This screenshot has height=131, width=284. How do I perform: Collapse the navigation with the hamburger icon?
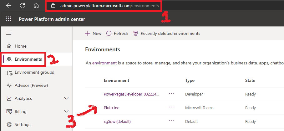[9, 33]
